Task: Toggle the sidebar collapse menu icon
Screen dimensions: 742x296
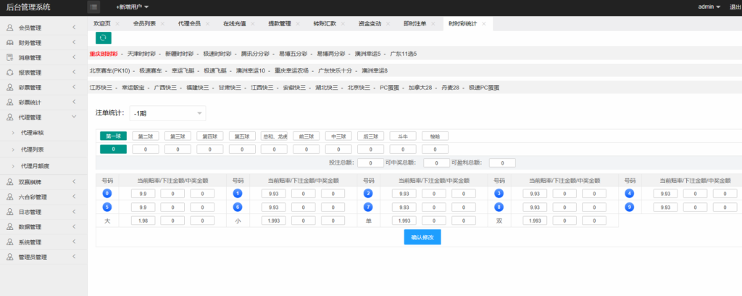Action: (94, 7)
